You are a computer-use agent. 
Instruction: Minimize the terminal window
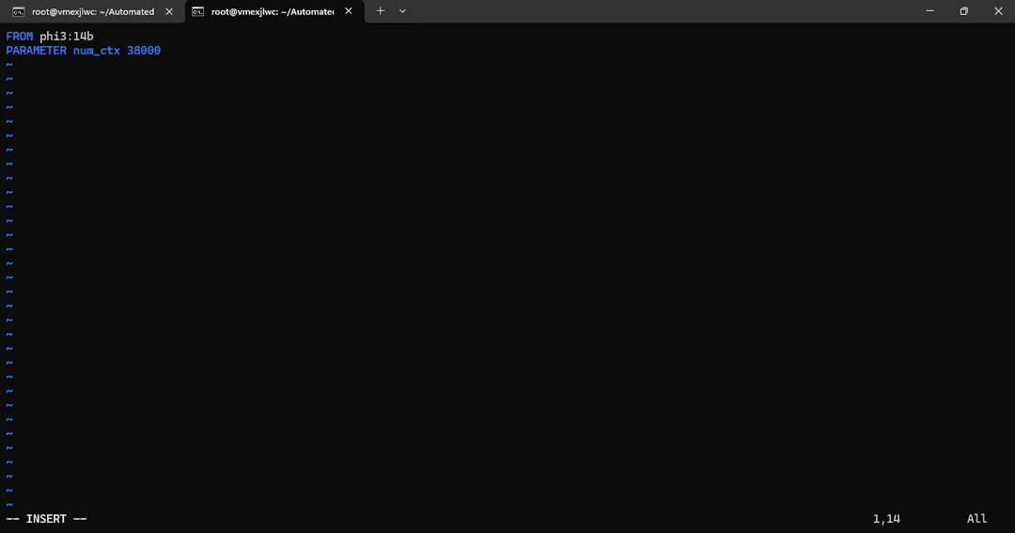(929, 11)
